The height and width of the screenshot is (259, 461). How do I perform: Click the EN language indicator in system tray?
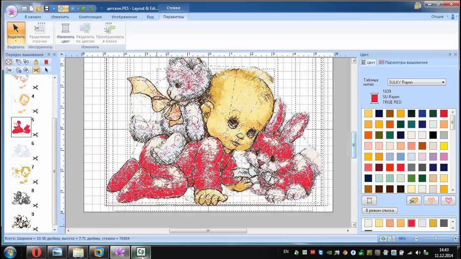coord(286,252)
